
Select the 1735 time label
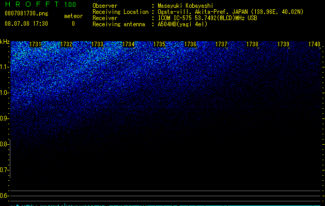[x=159, y=44]
